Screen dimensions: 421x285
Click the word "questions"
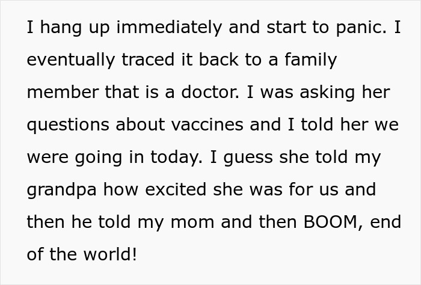tap(66, 125)
